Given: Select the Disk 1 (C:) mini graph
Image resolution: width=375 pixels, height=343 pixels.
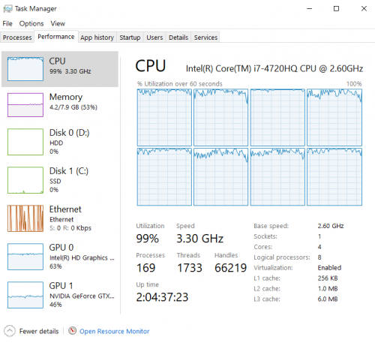Looking at the screenshot, I should pyautogui.click(x=25, y=180).
